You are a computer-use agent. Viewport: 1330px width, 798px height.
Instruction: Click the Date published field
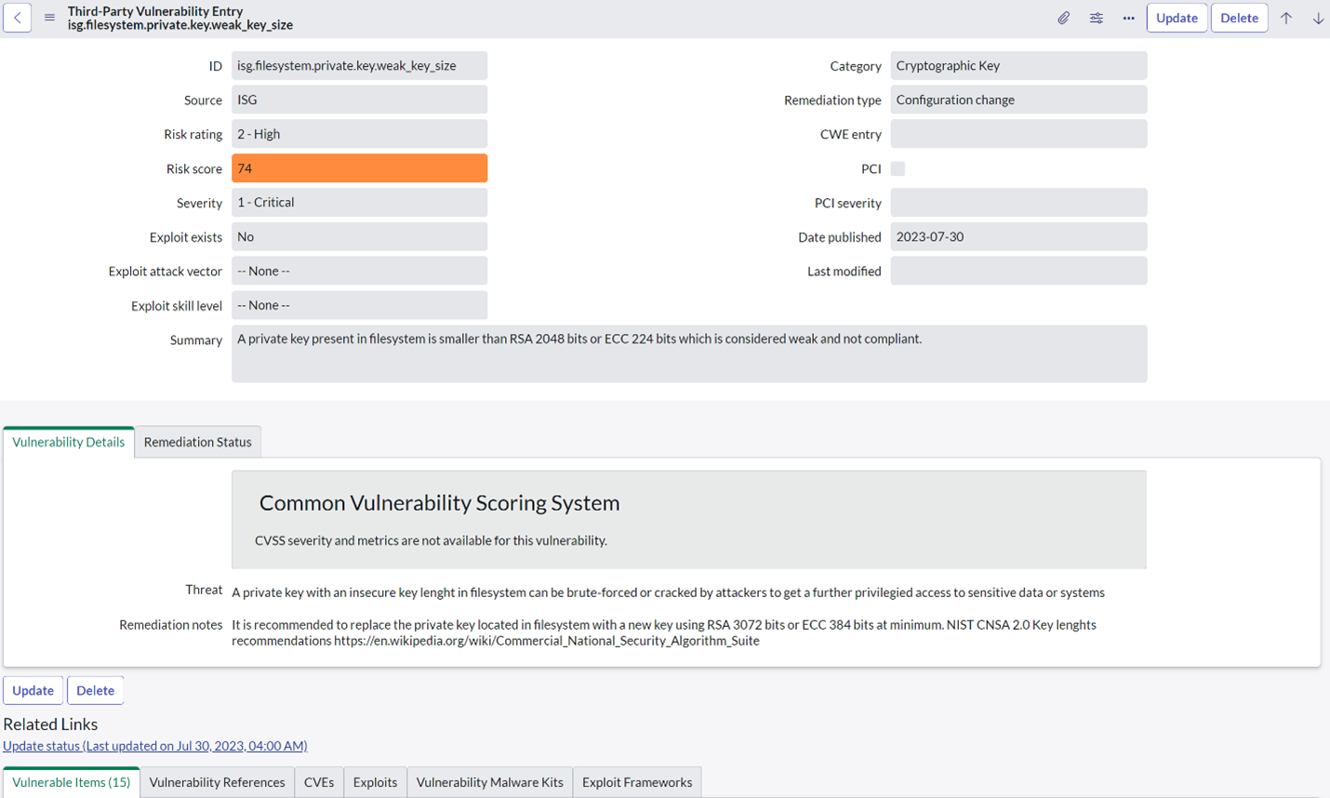(x=1018, y=236)
